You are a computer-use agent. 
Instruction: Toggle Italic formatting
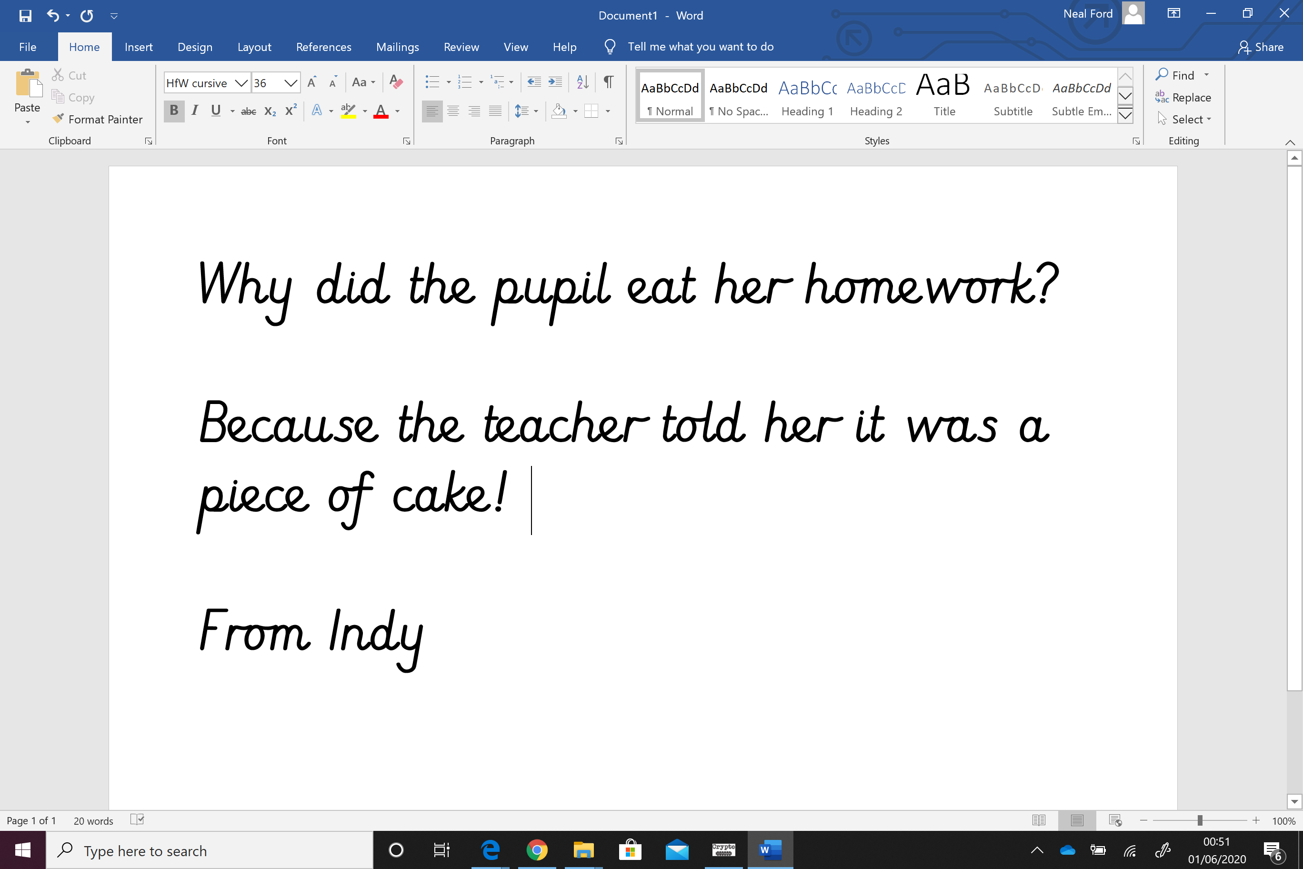[x=194, y=111]
